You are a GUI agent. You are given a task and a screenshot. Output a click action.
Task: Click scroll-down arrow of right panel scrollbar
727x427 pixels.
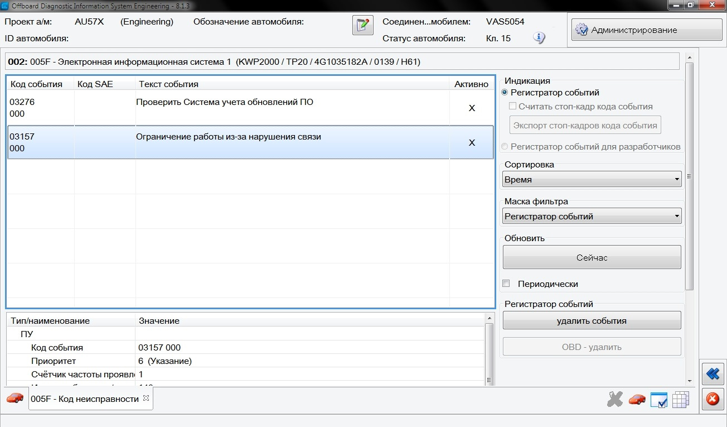click(690, 381)
